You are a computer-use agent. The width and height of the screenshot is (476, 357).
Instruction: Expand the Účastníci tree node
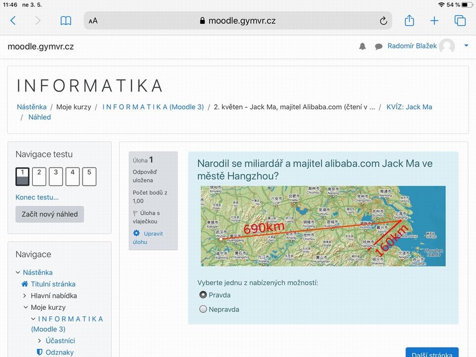coord(40,341)
